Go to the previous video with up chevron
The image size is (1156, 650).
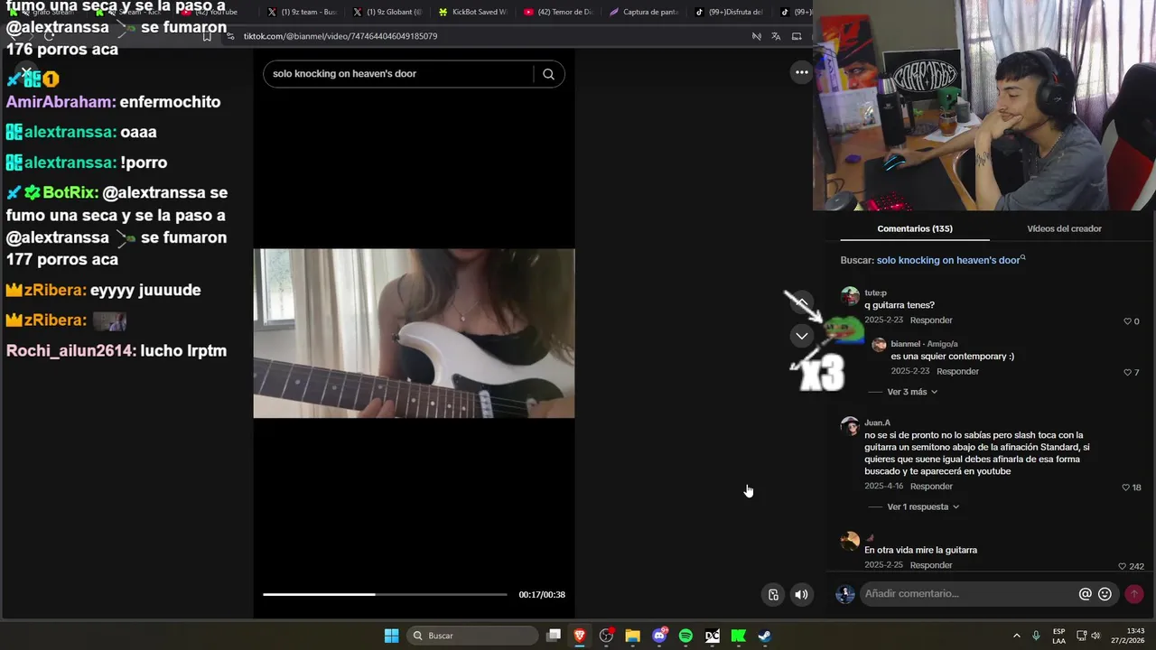(x=801, y=302)
